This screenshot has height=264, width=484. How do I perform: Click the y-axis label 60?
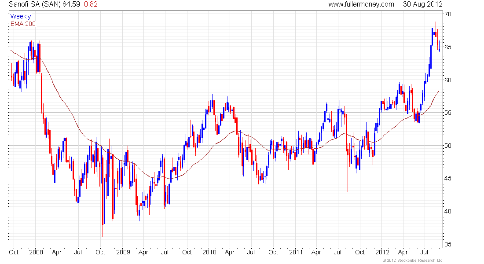pos(447,80)
